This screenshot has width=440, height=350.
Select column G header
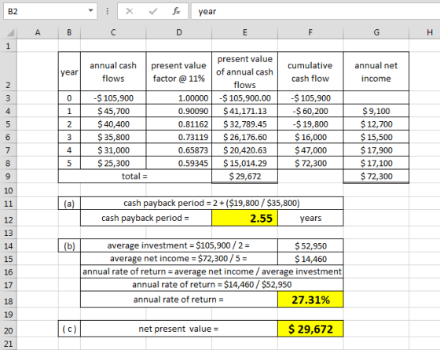click(x=376, y=32)
